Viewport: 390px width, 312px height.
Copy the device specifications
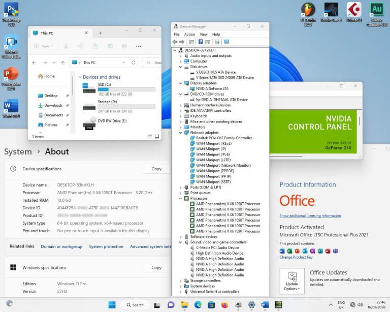point(156,169)
